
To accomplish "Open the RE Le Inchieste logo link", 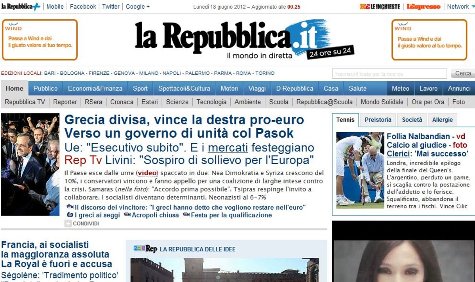I will (380, 7).
